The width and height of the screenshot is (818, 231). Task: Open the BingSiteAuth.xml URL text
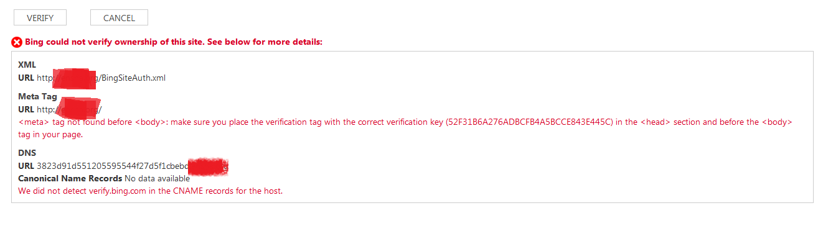click(101, 78)
